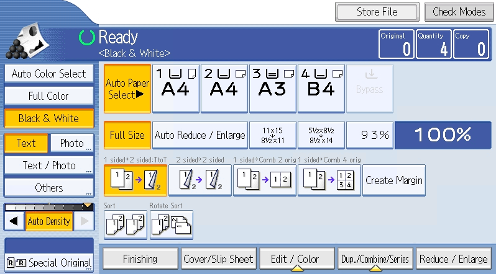The width and height of the screenshot is (496, 274).
Task: Toggle the Auto Density setting
Action: pyautogui.click(x=48, y=221)
